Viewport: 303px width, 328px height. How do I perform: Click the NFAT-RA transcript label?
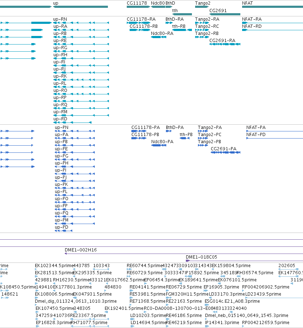[x=252, y=19]
